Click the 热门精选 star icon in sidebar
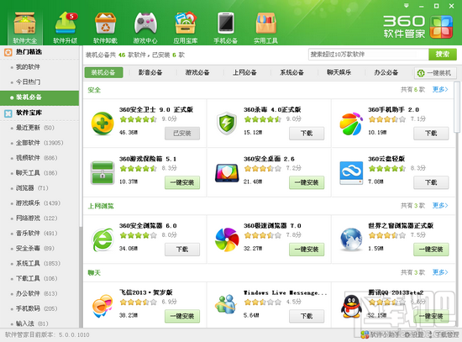The height and width of the screenshot is (342, 462). (8, 52)
